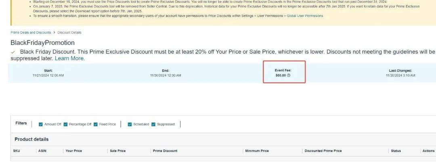Click the breadcrumb chevron separator arrow
Viewport: 436px width, 163px height.
click(55, 33)
